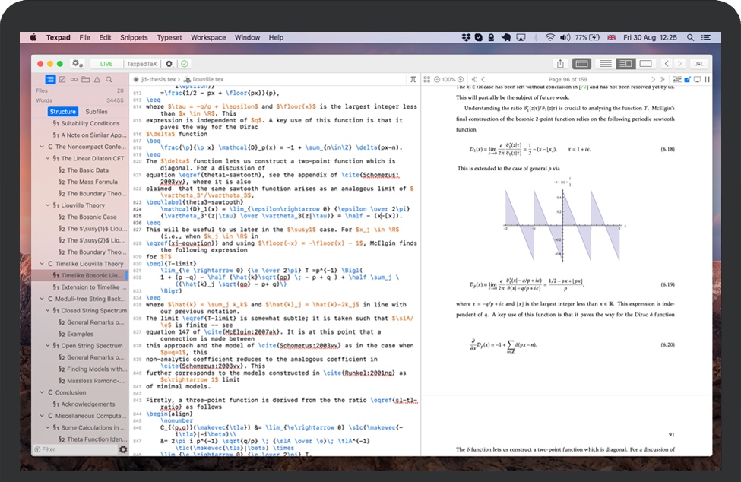Screen dimensions: 741x482
Task: Open macOS Spotlight search
Action: tap(690, 37)
